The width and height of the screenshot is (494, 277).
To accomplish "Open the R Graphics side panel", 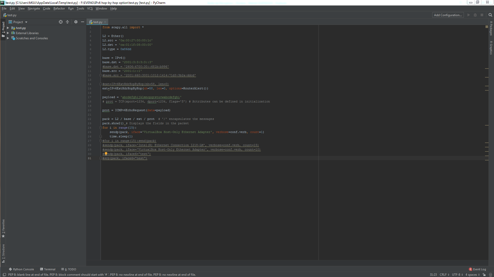I will pyautogui.click(x=491, y=48).
